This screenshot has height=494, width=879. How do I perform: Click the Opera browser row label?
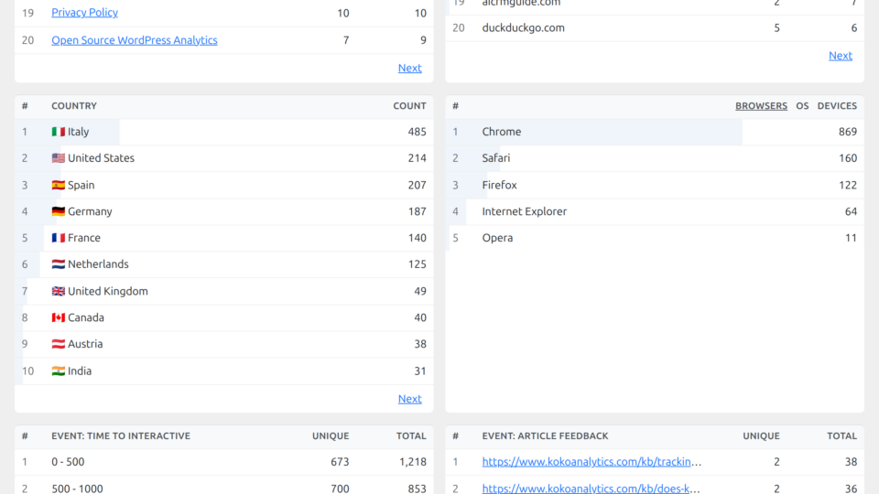pyautogui.click(x=497, y=238)
